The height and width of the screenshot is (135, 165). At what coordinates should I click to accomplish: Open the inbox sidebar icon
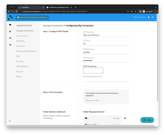[10, 31]
